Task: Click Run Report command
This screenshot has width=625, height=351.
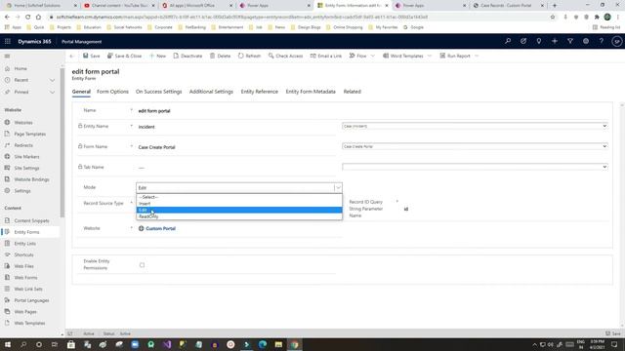Action: click(455, 57)
